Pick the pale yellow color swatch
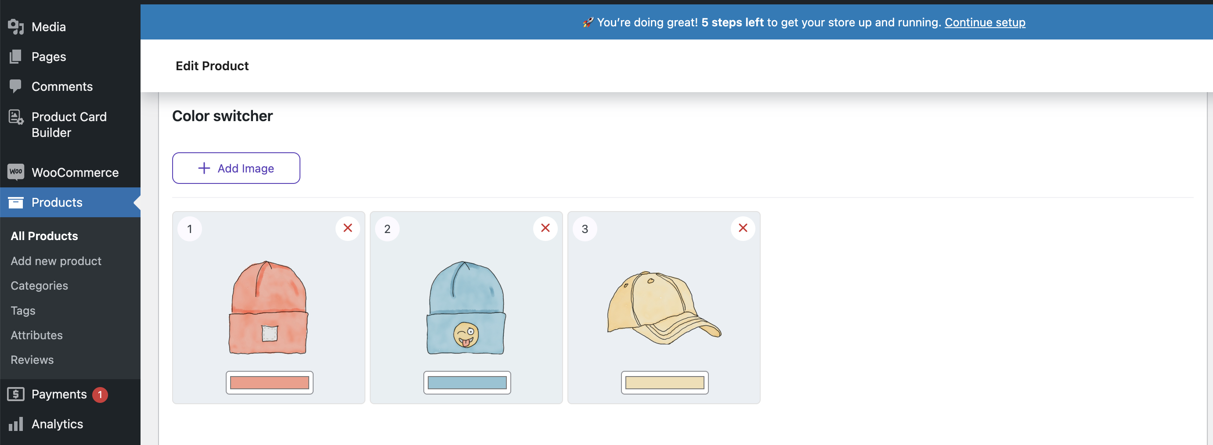Image resolution: width=1213 pixels, height=445 pixels. [x=664, y=382]
